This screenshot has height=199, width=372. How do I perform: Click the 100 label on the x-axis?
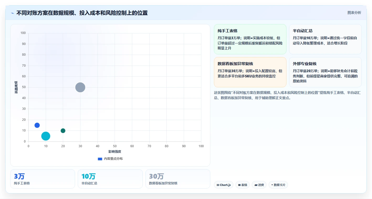tap(201, 146)
